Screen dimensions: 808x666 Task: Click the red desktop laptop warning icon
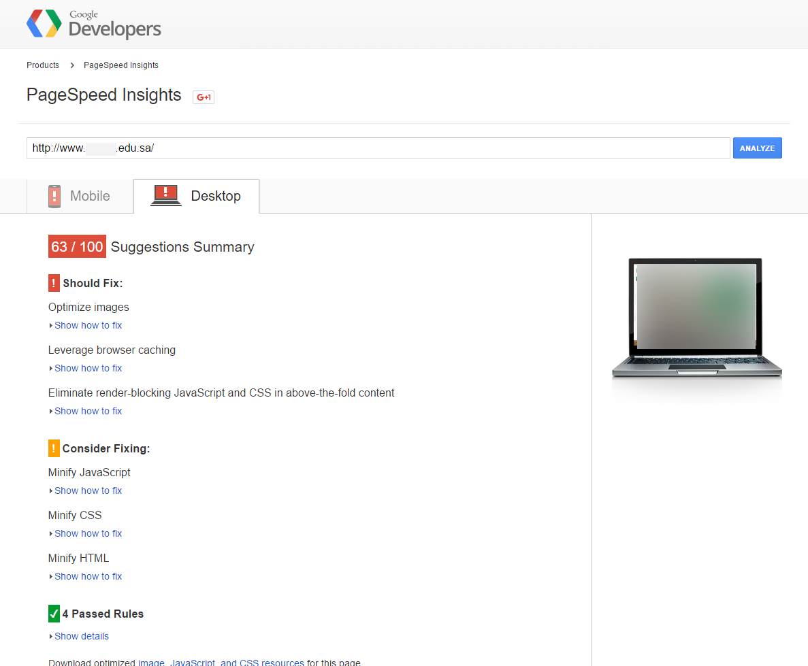[165, 196]
